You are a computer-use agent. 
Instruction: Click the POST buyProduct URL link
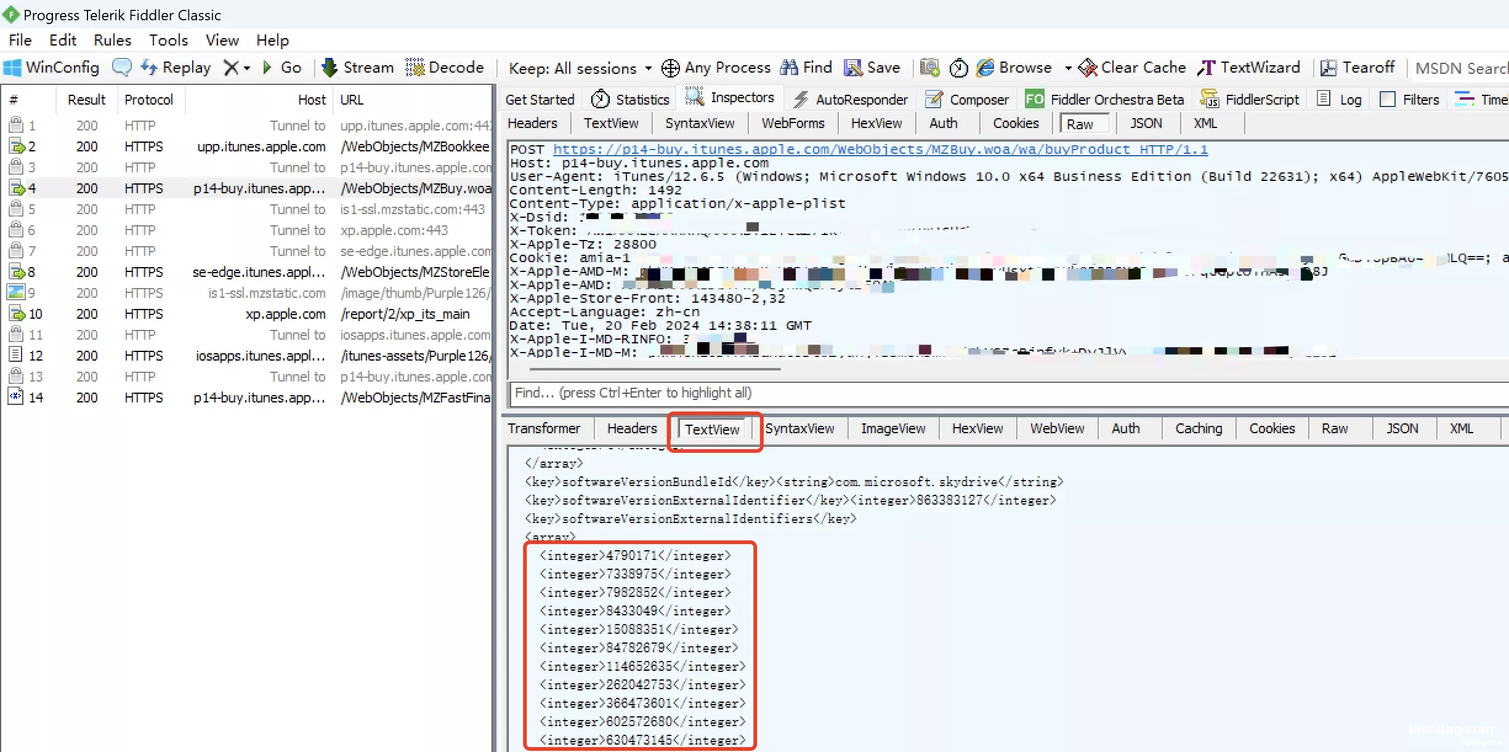pos(880,149)
